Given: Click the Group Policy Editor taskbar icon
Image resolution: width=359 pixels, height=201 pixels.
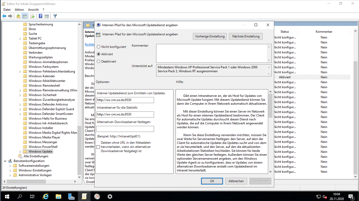Looking at the screenshot, I should click(x=84, y=196).
